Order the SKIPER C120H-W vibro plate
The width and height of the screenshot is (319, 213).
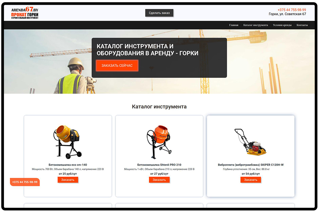tap(250, 180)
